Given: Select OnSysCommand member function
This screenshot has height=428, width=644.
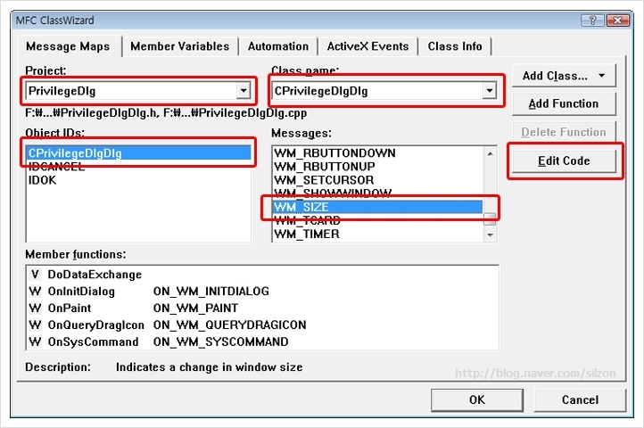Looking at the screenshot, I should tap(262, 342).
